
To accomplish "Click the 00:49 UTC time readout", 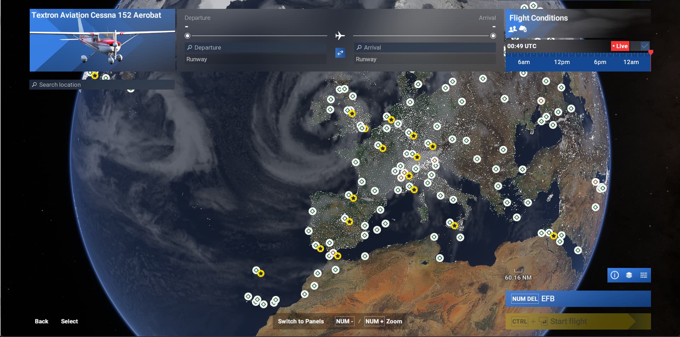I will tap(522, 46).
